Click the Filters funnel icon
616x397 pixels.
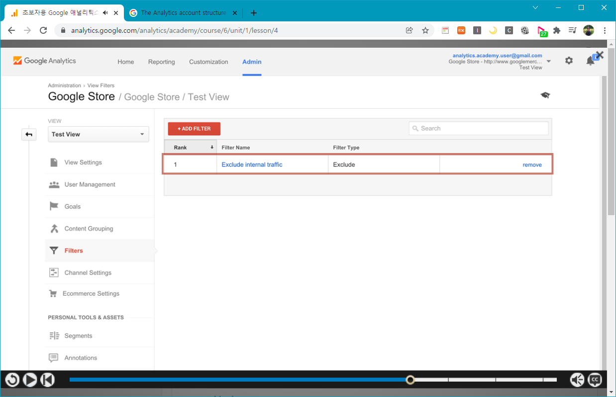pos(54,251)
